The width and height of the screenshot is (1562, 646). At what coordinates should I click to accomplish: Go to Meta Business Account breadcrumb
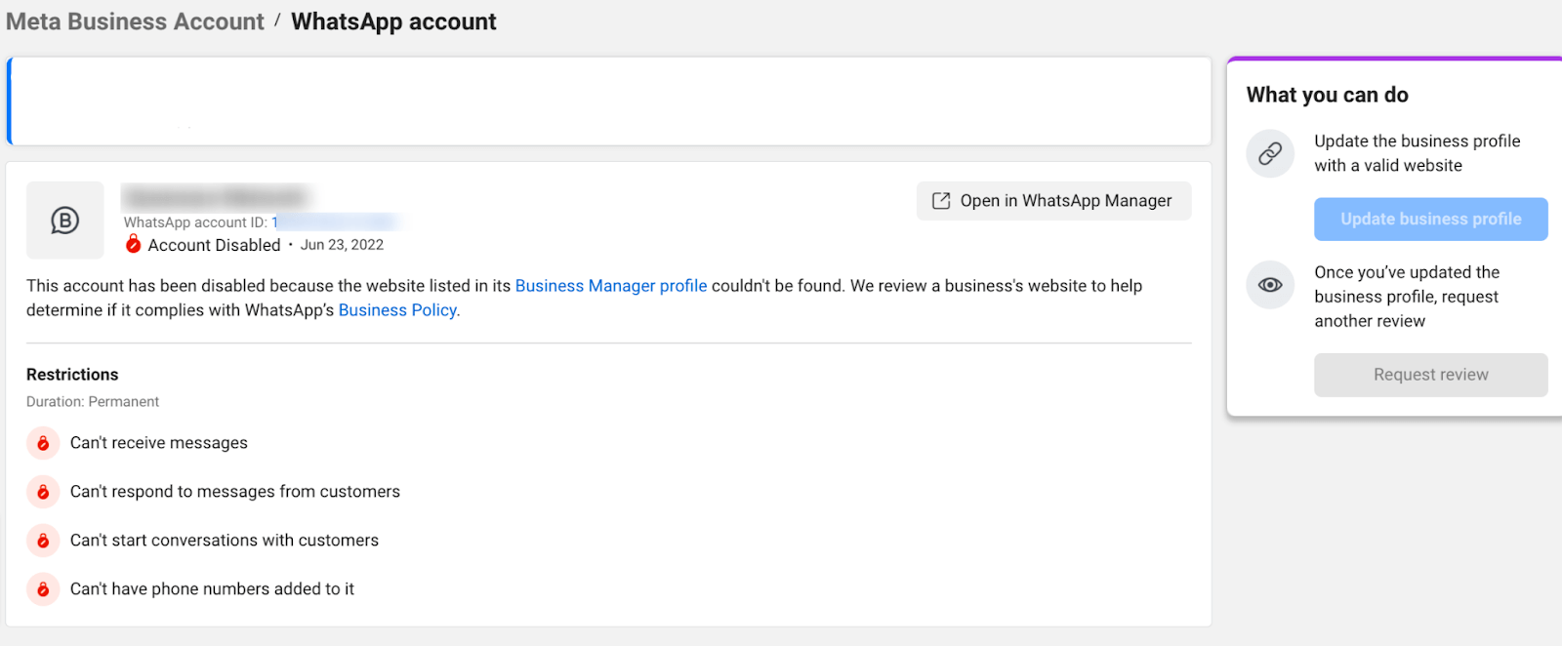[135, 21]
